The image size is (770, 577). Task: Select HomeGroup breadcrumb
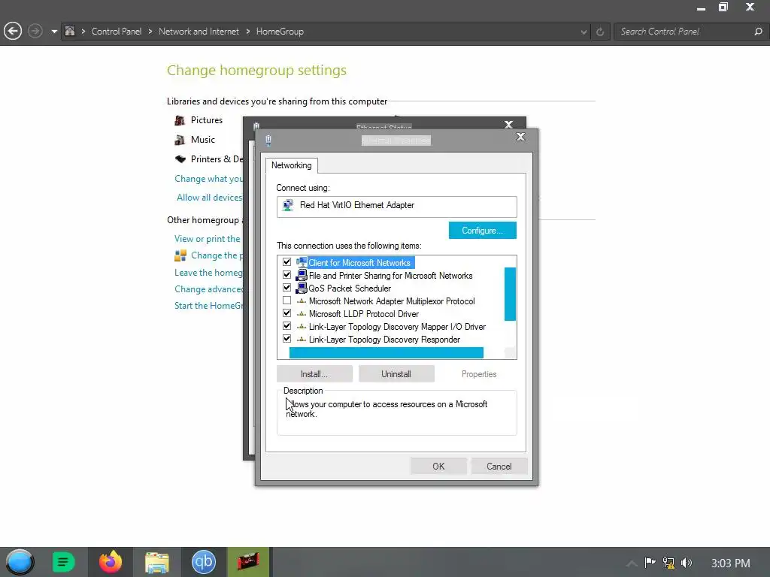pyautogui.click(x=280, y=32)
